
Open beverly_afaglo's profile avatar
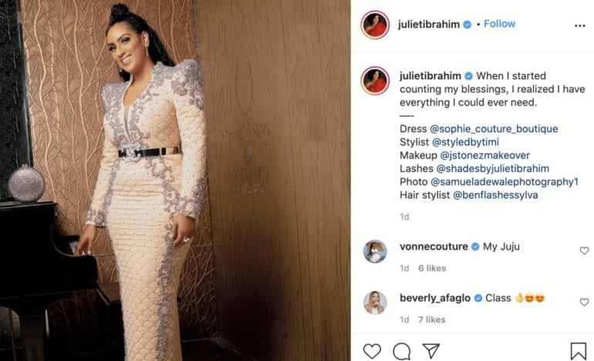375,303
